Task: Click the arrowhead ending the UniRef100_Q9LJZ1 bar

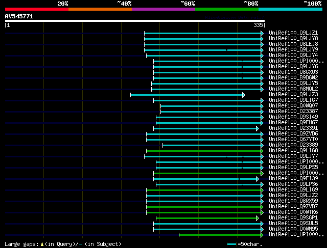Action: point(262,33)
